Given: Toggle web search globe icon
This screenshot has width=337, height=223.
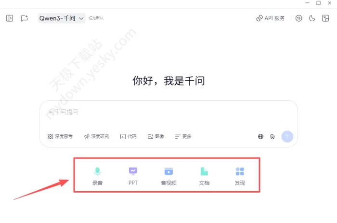Looking at the screenshot, I should [260, 137].
